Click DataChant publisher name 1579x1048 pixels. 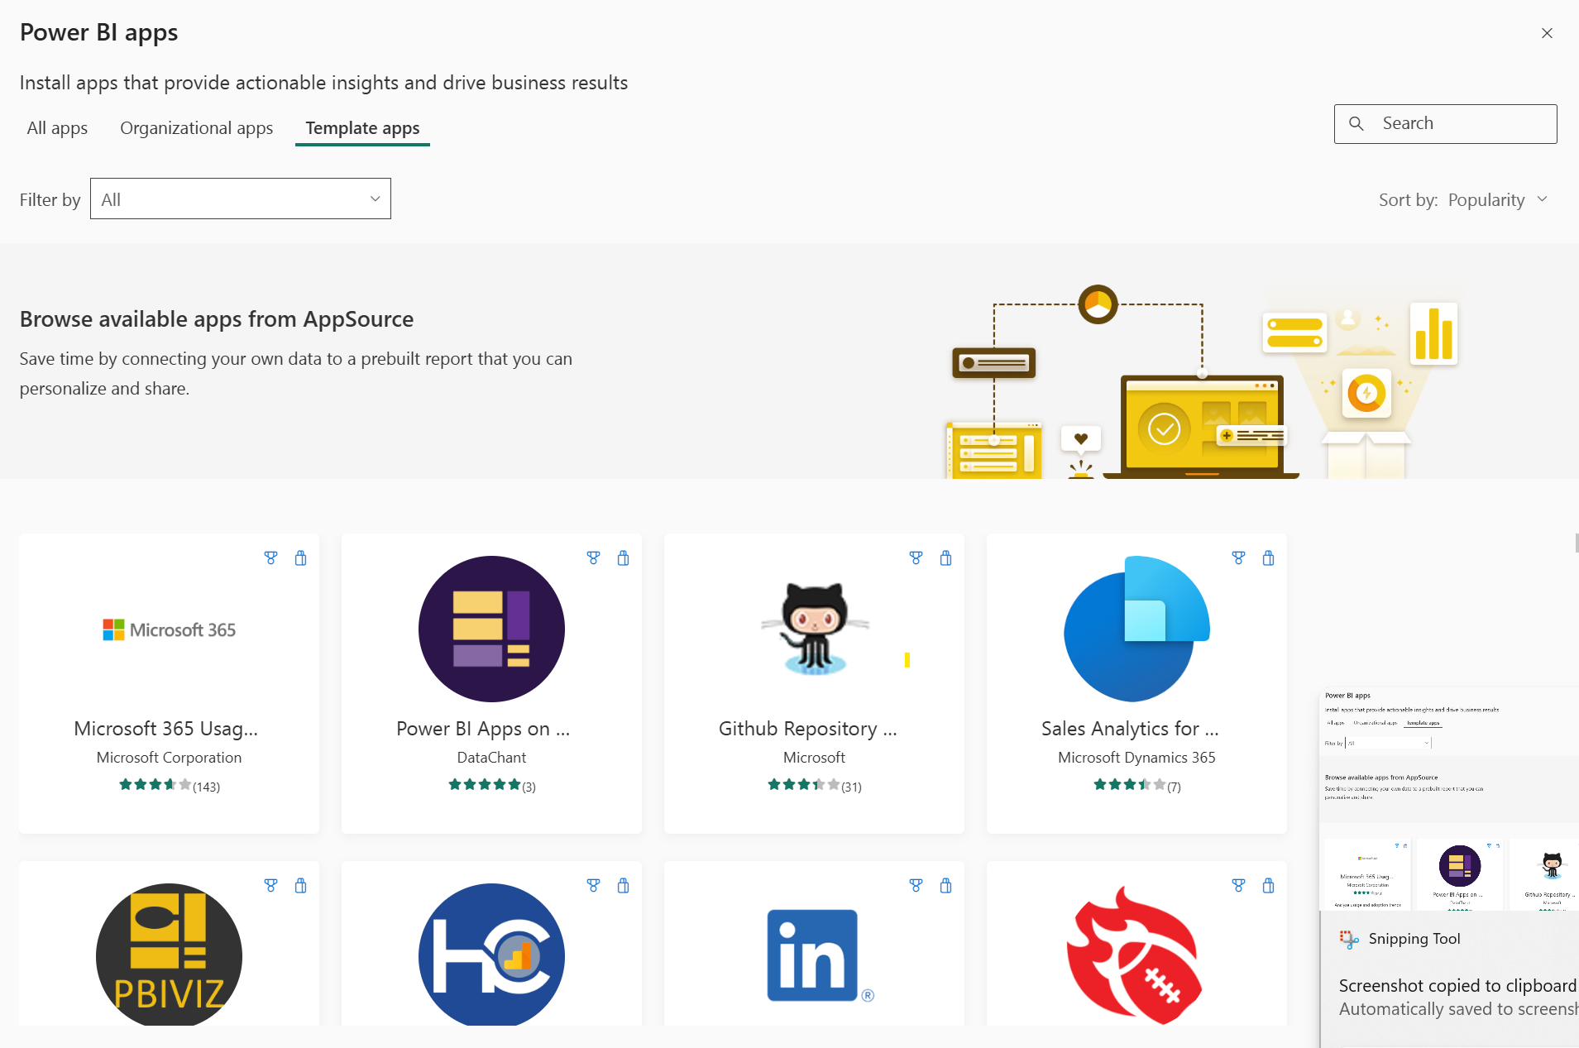pyautogui.click(x=491, y=758)
